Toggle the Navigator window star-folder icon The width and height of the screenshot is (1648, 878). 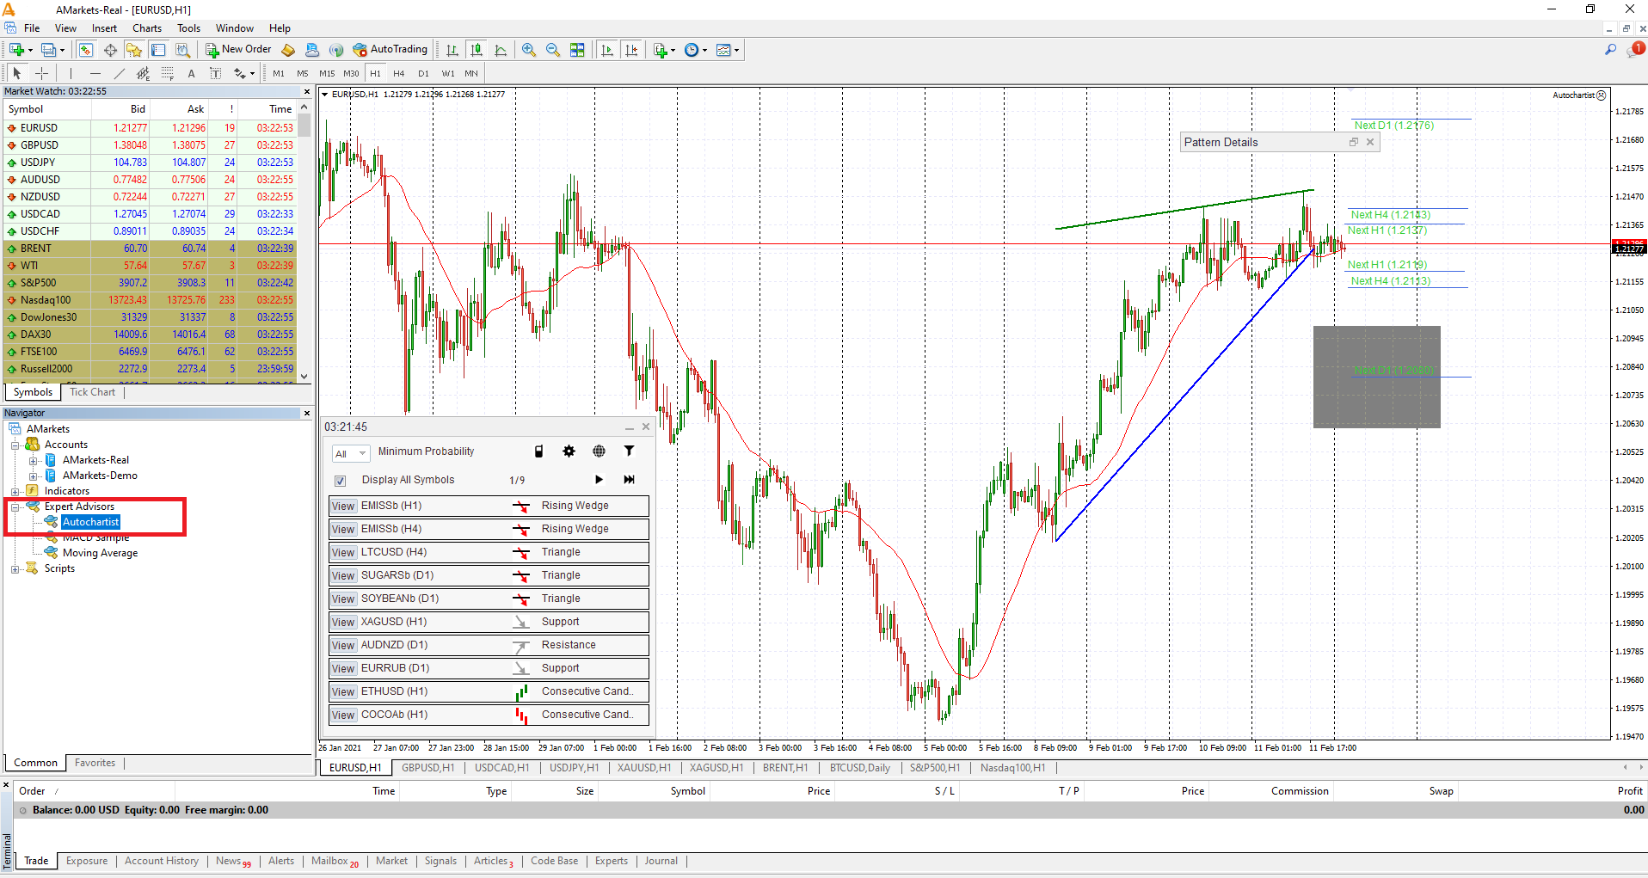[134, 50]
